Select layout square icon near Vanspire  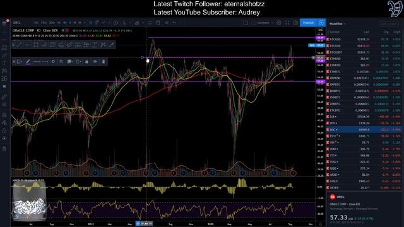pos(246,23)
